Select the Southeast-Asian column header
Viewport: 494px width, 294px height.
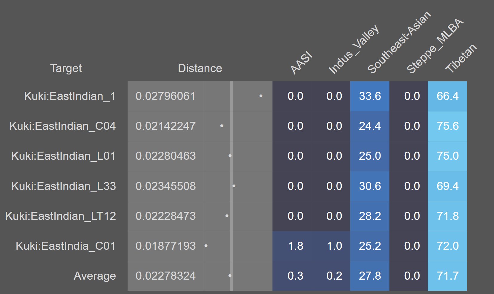(399, 42)
